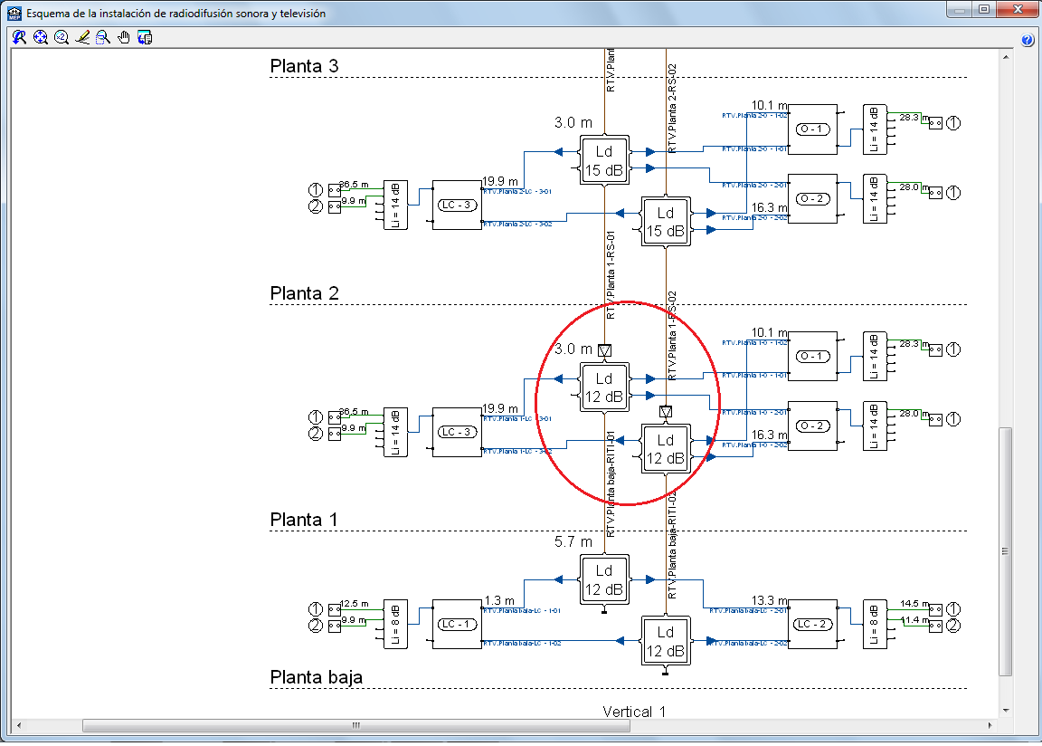This screenshot has width=1042, height=746.
Task: Activate the zoom window selection tool
Action: click(103, 38)
